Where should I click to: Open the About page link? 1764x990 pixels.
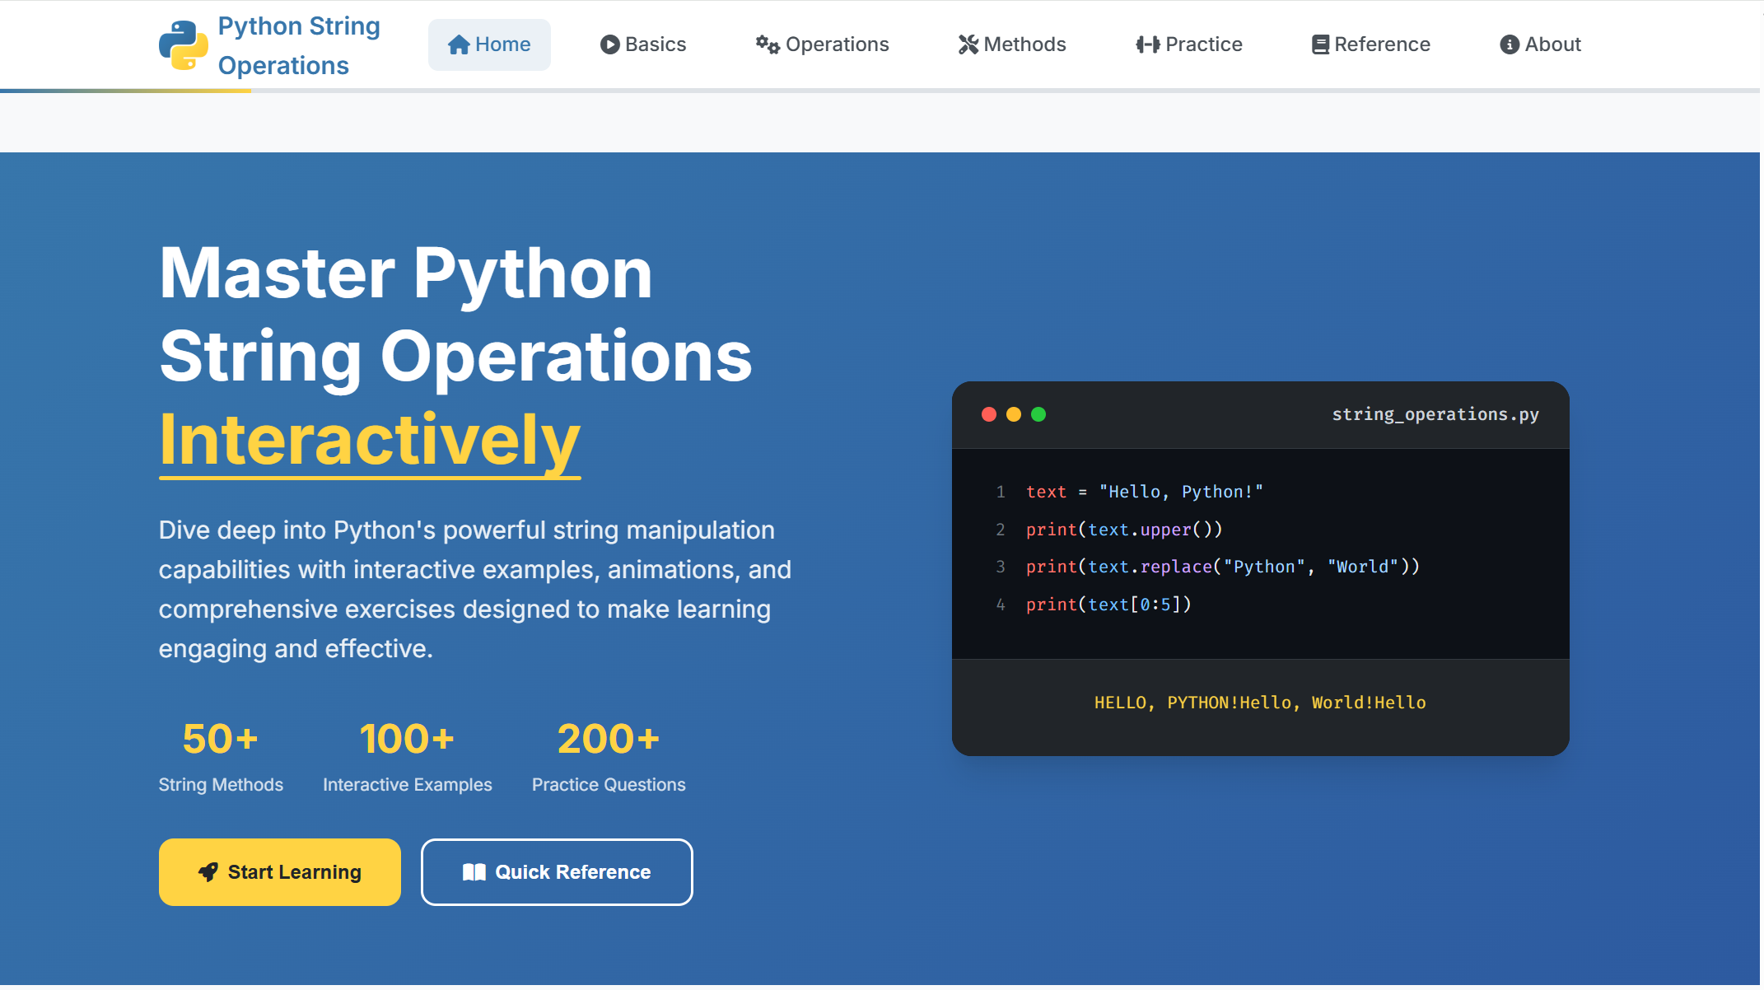(x=1540, y=44)
